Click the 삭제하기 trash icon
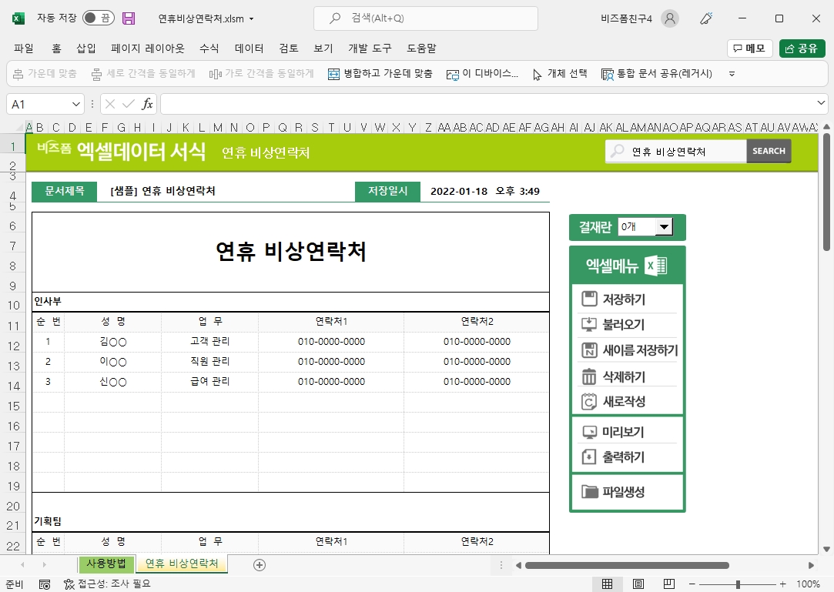The image size is (834, 592). [x=590, y=376]
